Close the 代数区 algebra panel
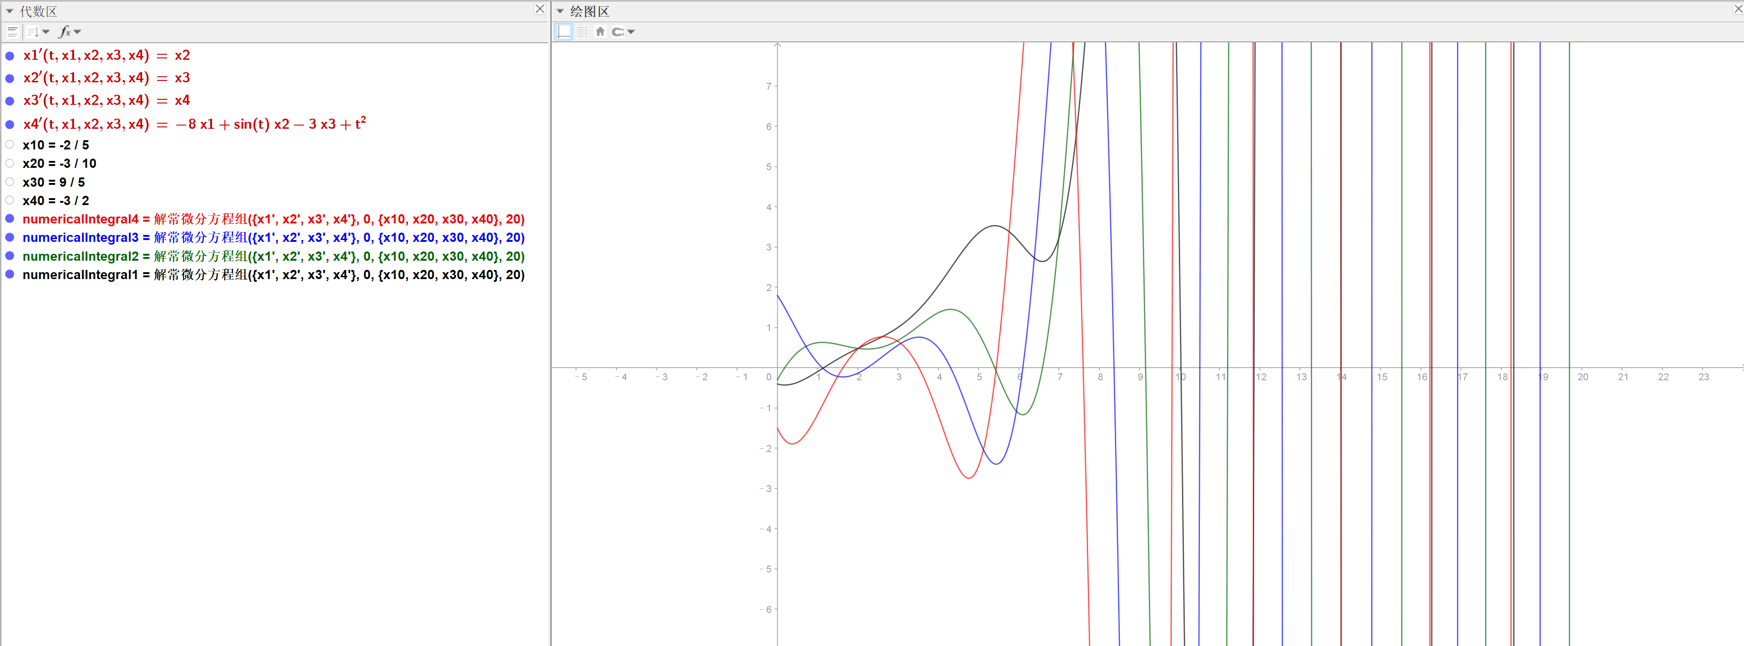Screen dimensions: 1744x646 click(x=539, y=9)
